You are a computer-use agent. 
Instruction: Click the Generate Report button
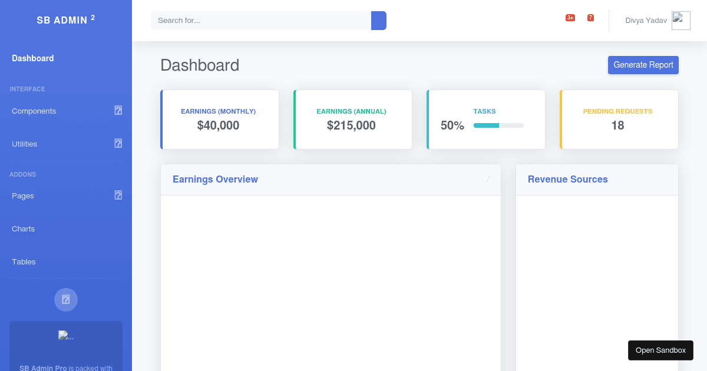point(643,65)
